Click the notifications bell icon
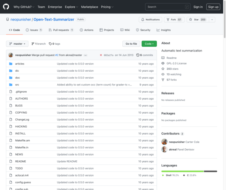Viewport: 226px width, 190px height. [142, 20]
